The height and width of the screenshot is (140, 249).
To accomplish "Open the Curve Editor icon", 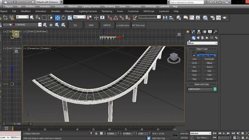I will [x=192, y=17].
